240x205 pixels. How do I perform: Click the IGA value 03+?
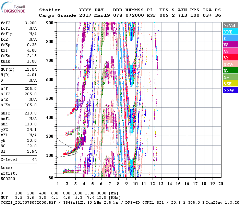point(207,15)
